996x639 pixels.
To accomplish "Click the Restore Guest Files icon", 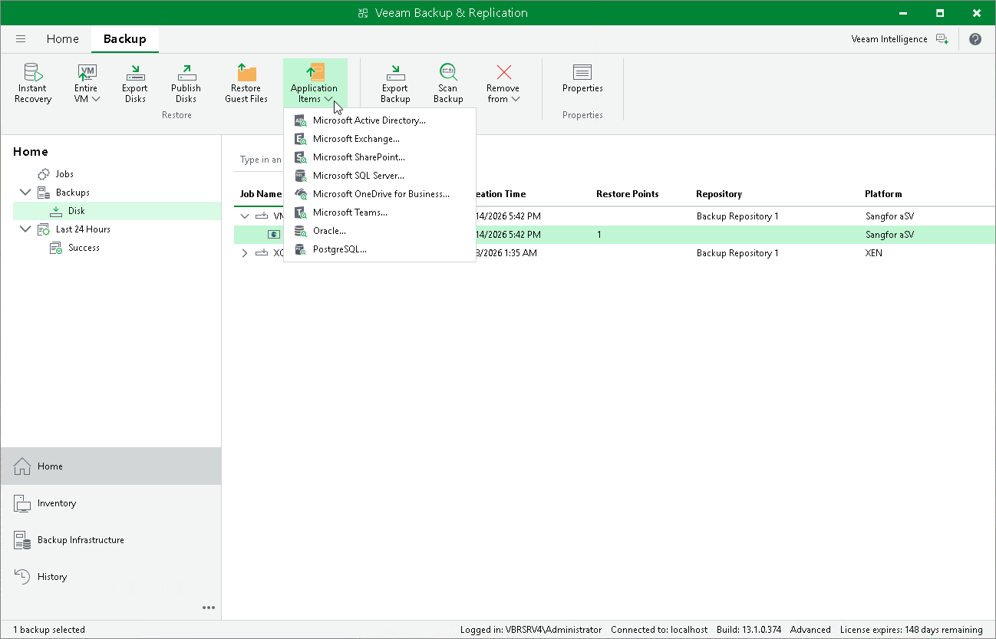I will (x=246, y=83).
